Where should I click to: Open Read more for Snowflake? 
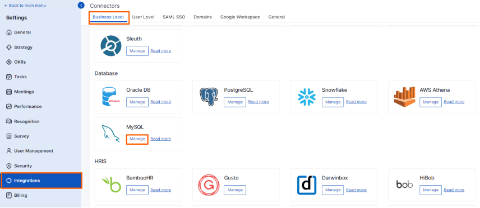[x=356, y=102]
